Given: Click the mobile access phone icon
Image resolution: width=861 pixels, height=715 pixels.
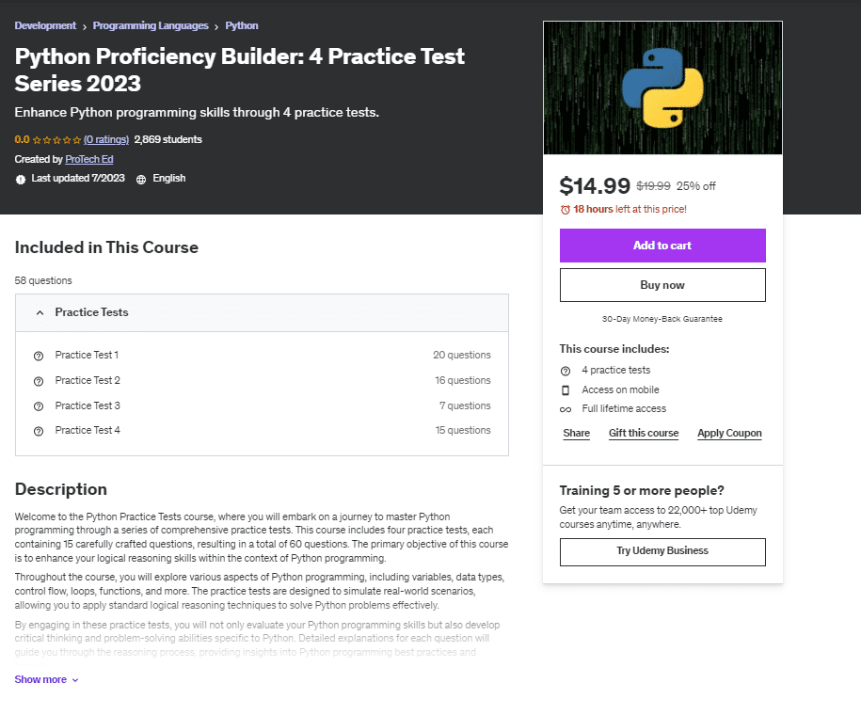Looking at the screenshot, I should (566, 390).
